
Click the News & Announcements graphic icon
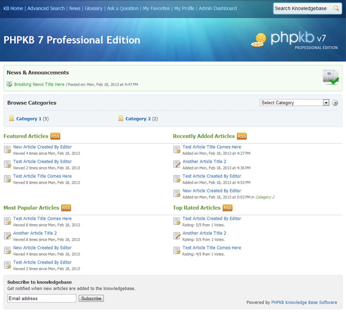click(x=330, y=77)
